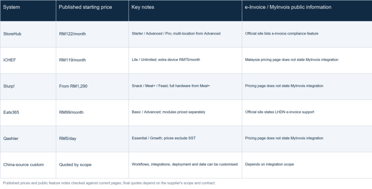The width and height of the screenshot is (372, 189).
Task: Click the RM5/day price cell
Action: click(92, 139)
